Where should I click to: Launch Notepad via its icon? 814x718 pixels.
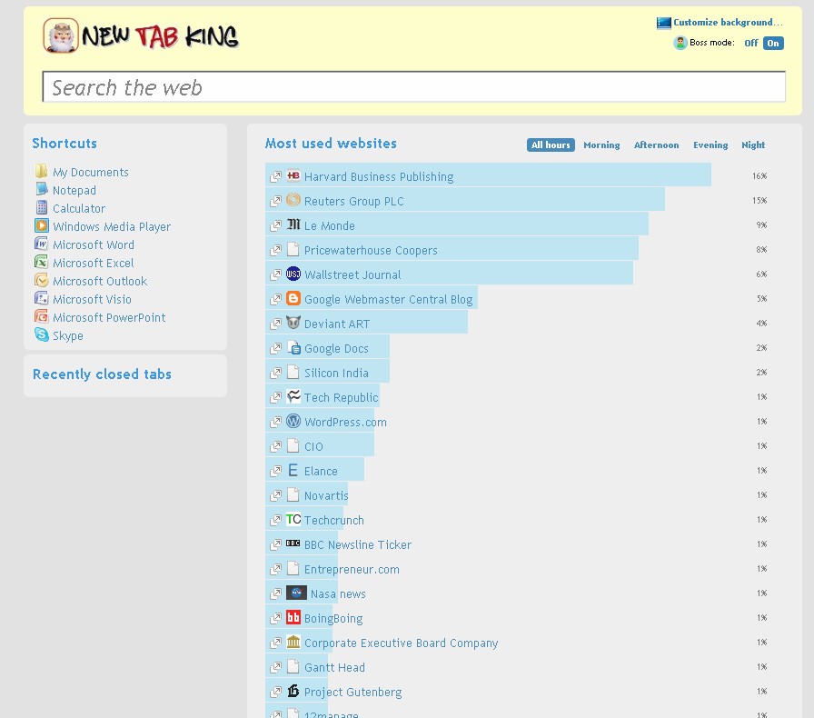pyautogui.click(x=41, y=190)
